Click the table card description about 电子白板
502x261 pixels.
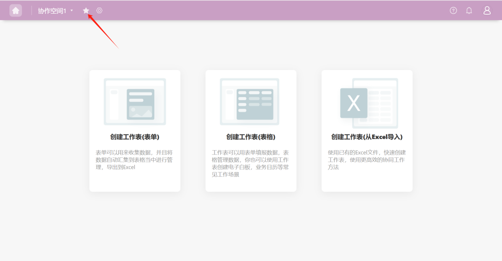pos(251,163)
